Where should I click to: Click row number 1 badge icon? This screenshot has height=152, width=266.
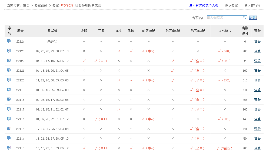coord(9,41)
